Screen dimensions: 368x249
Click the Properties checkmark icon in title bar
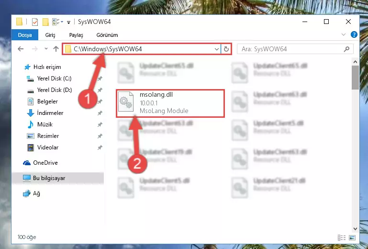point(35,22)
